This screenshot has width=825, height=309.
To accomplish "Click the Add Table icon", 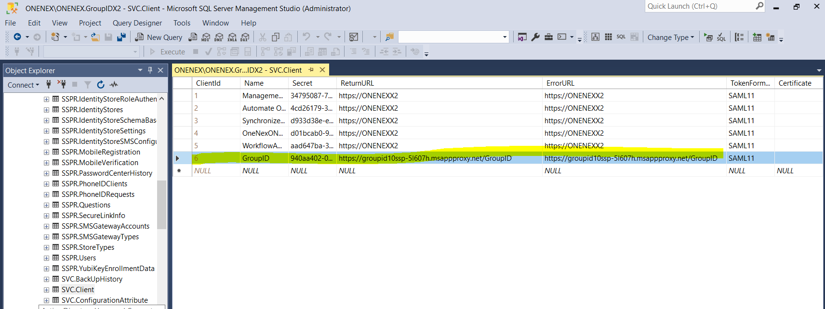I will 757,37.
